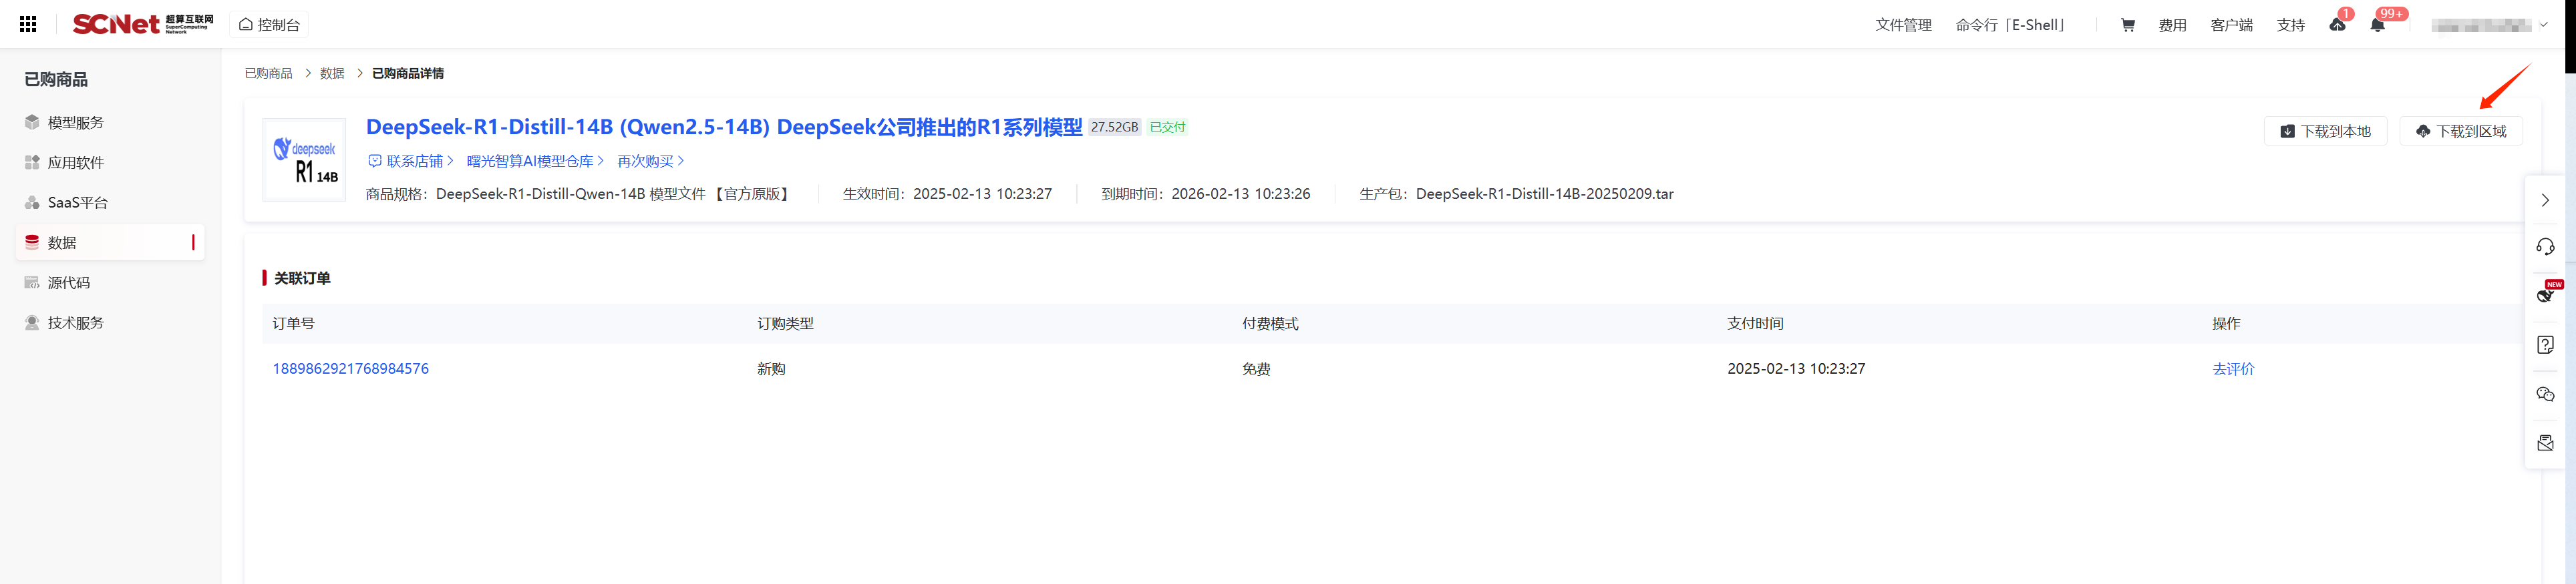
Task: Expand the right side floating panel arrow
Action: (2545, 201)
